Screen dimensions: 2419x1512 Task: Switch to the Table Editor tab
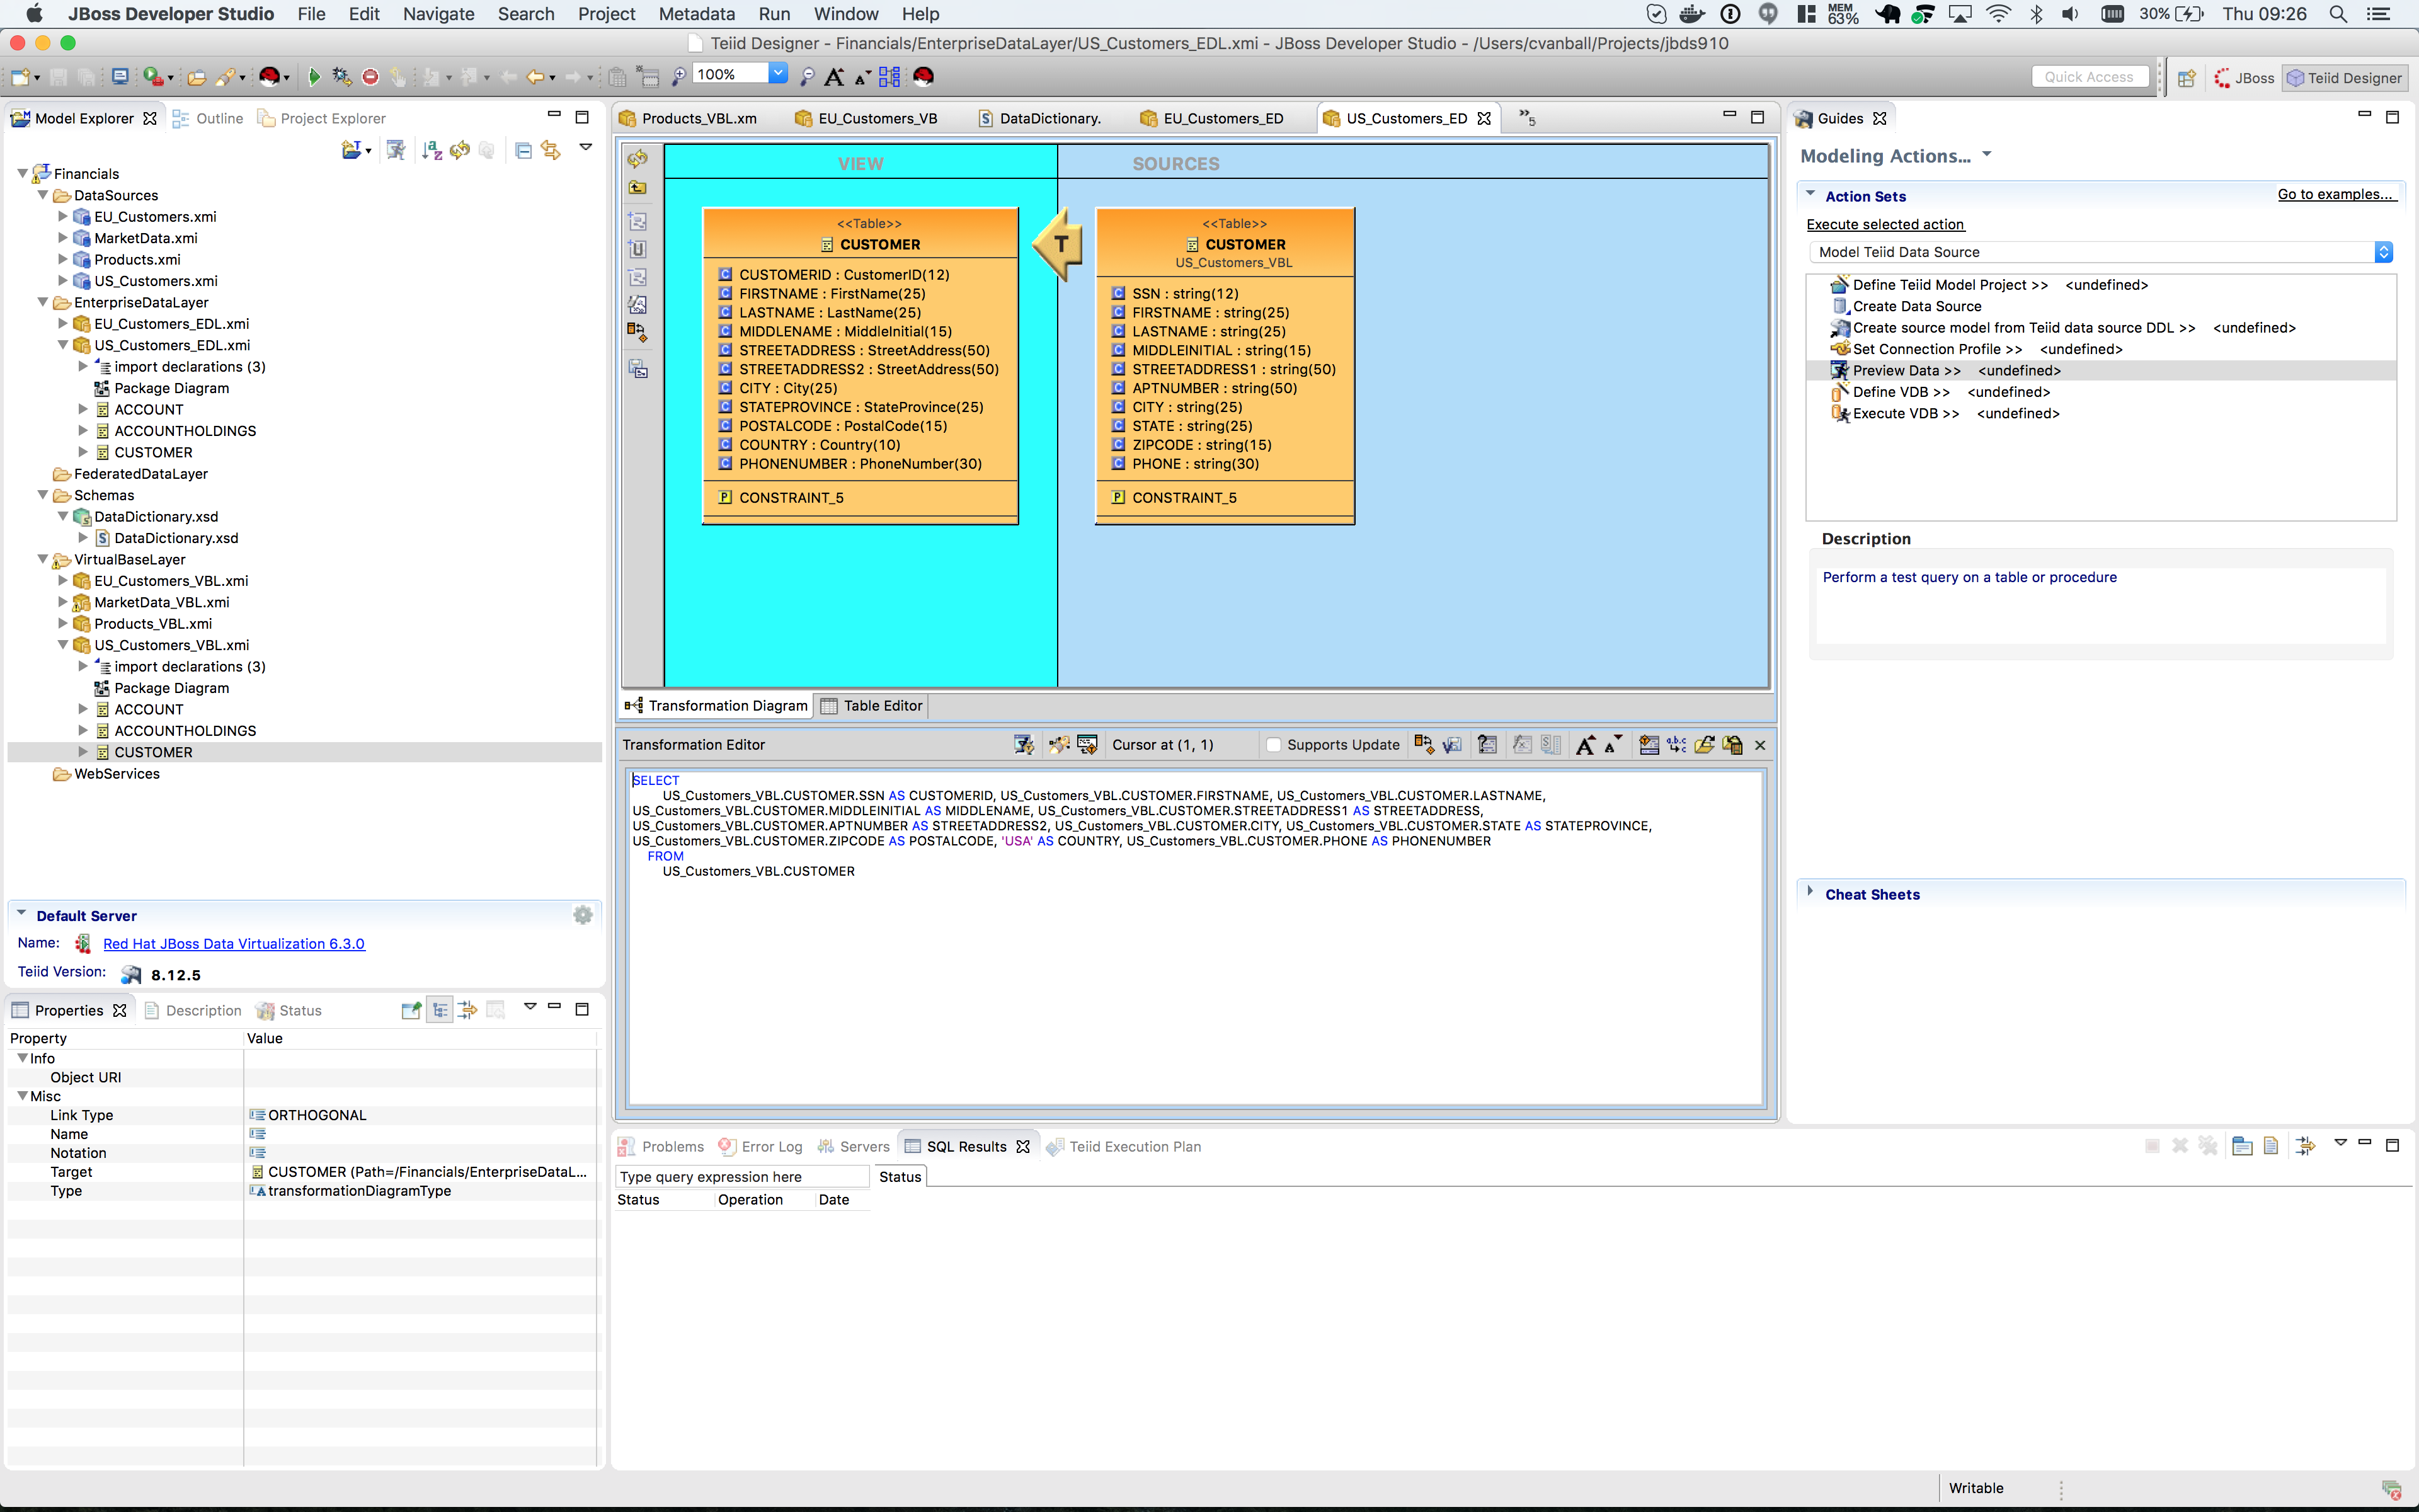tap(881, 705)
